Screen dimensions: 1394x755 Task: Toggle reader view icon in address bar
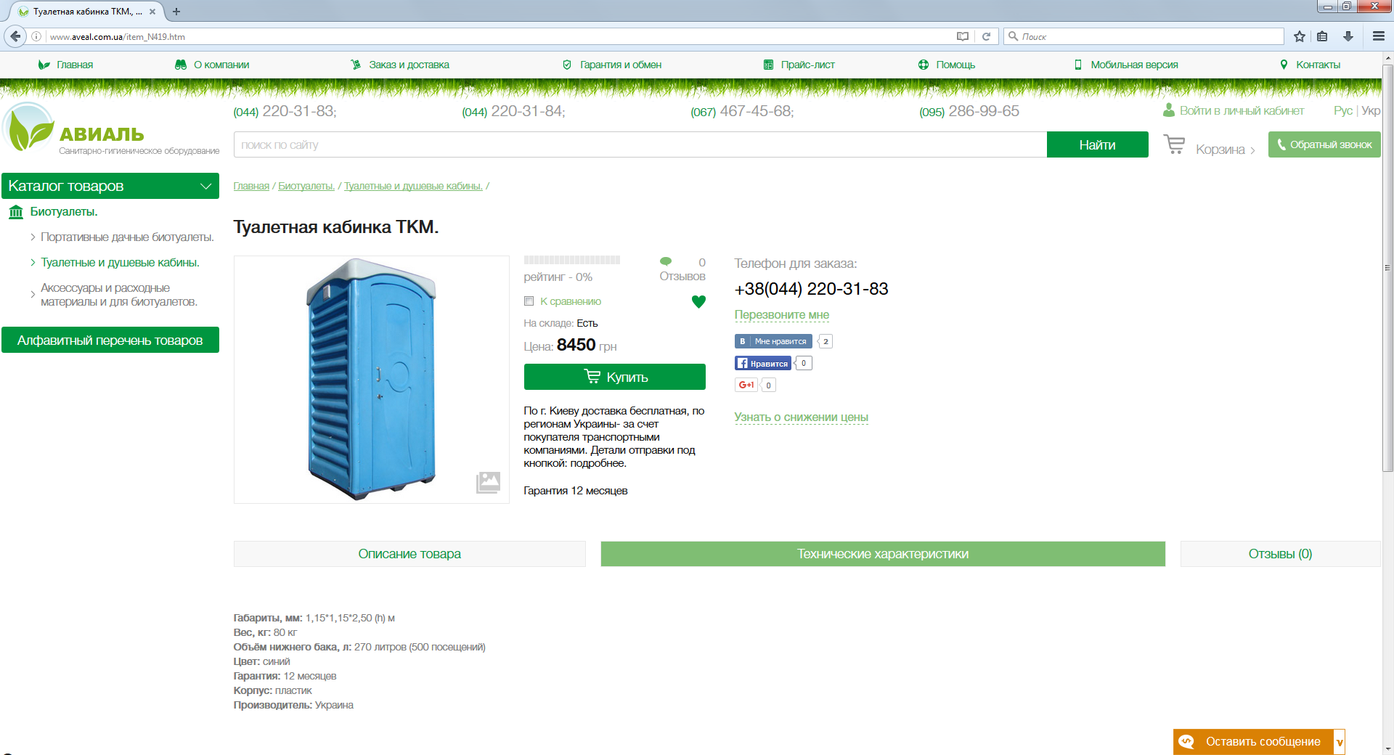point(963,36)
